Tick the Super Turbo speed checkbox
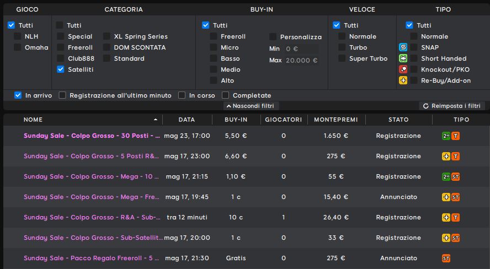This screenshot has height=269, width=490. click(342, 58)
